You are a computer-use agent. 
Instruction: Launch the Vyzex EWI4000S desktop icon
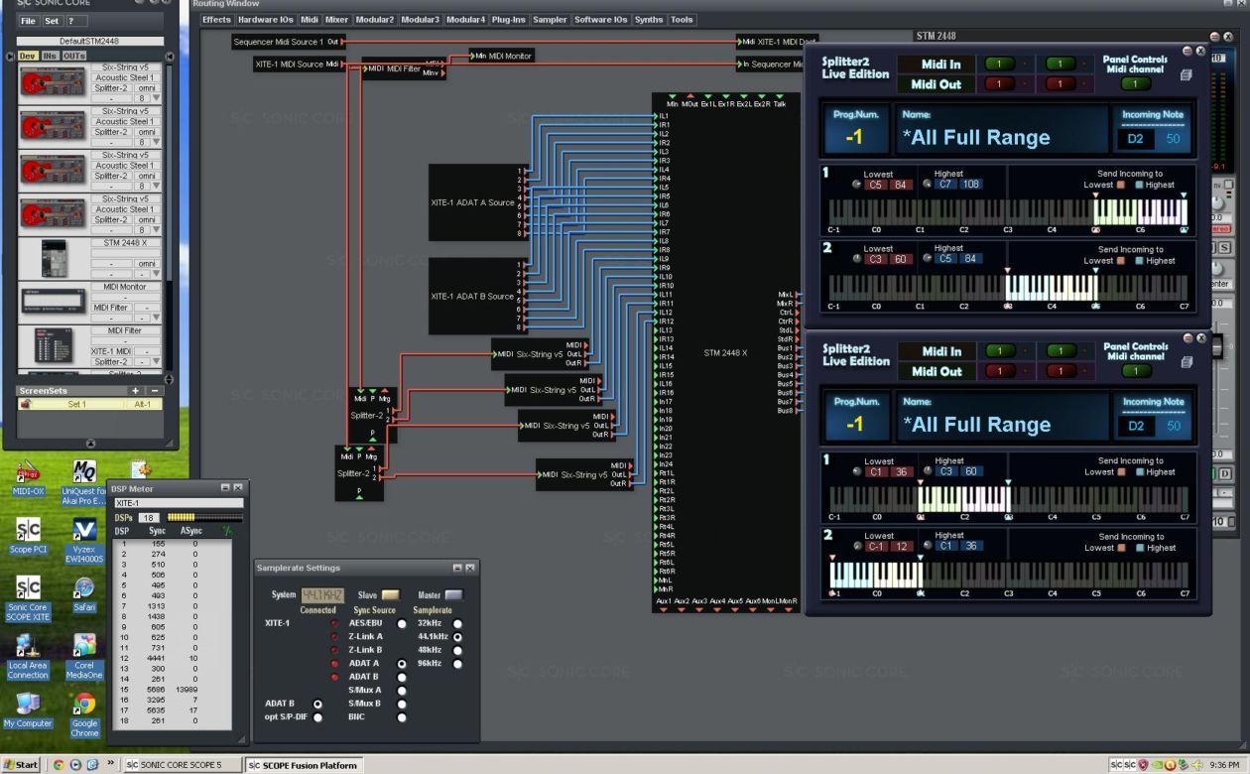point(84,539)
